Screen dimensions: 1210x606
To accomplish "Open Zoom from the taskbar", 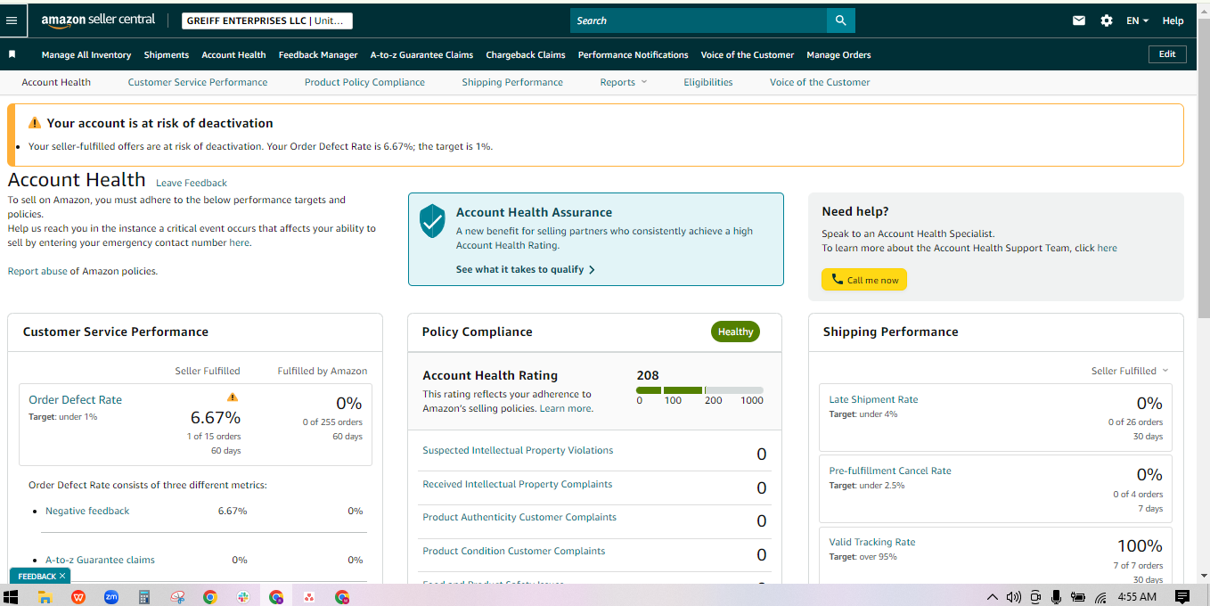I will (111, 597).
